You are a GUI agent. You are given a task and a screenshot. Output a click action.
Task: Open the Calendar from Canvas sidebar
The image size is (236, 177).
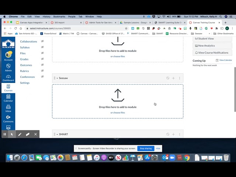point(8,98)
